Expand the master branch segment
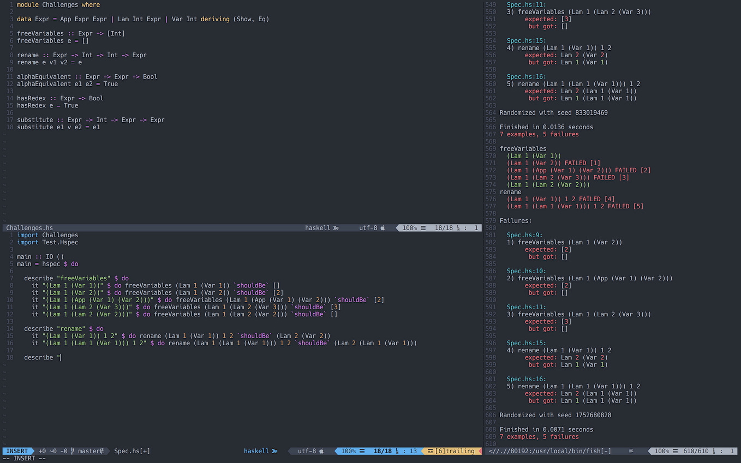Viewport: 741px width, 463px height. coord(89,451)
